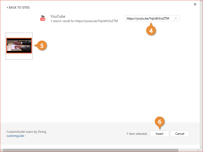Click the scrollbar left arrow

coord(1,150)
